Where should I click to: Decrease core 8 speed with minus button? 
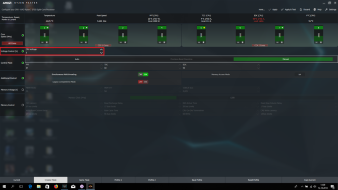pos(316,42)
